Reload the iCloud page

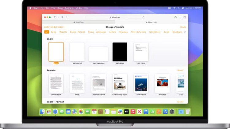pos(143,17)
